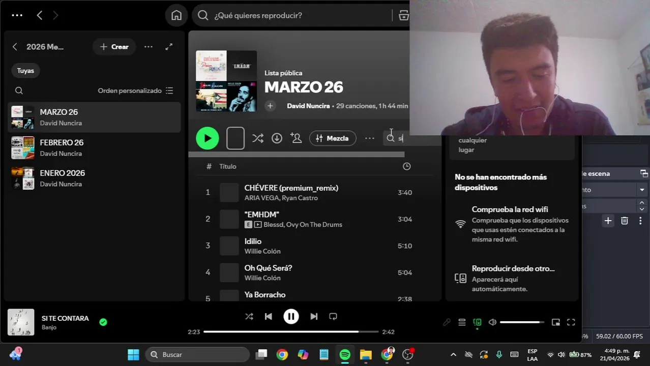Open the mini player
Viewport: 650px width, 366px height.
click(556, 322)
